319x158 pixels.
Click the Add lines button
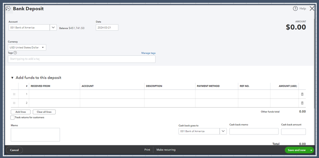tap(20, 112)
